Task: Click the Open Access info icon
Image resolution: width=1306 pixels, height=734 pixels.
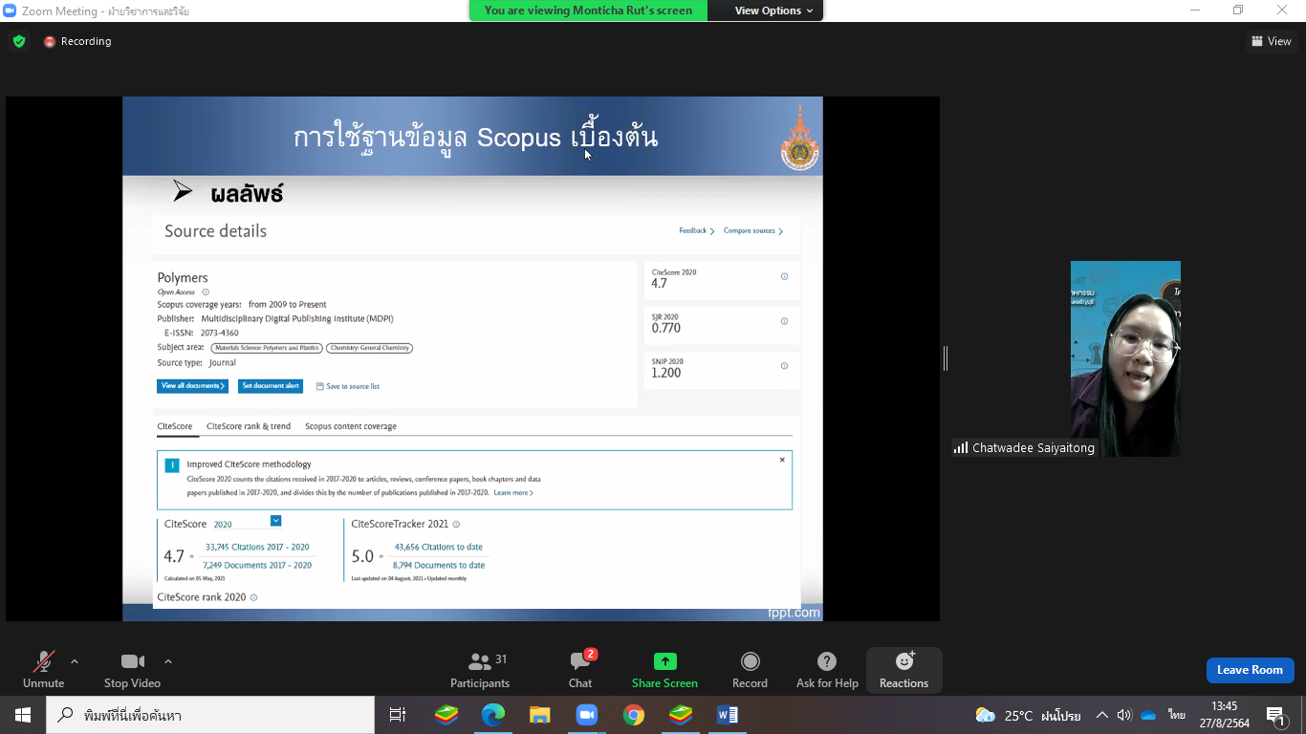Action: pos(206,292)
